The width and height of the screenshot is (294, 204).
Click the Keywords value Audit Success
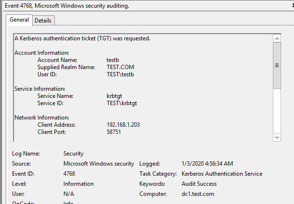click(199, 184)
